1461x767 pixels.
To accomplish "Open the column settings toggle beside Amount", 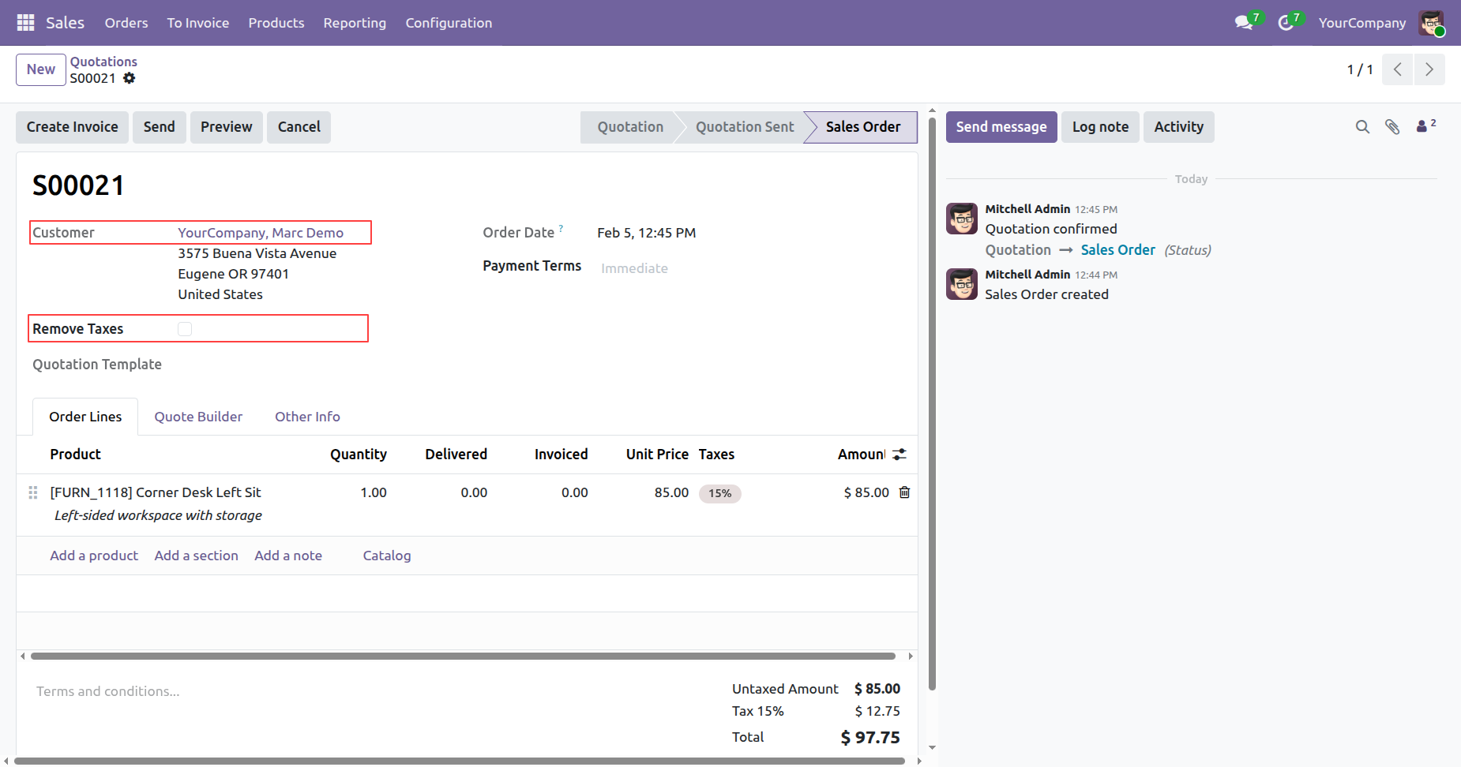I will [x=900, y=455].
